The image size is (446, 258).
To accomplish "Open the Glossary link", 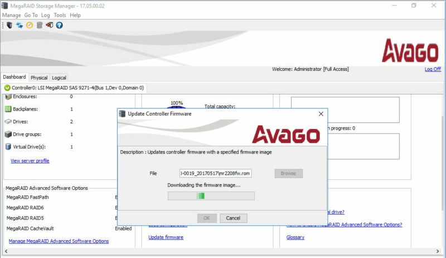I will click(295, 237).
